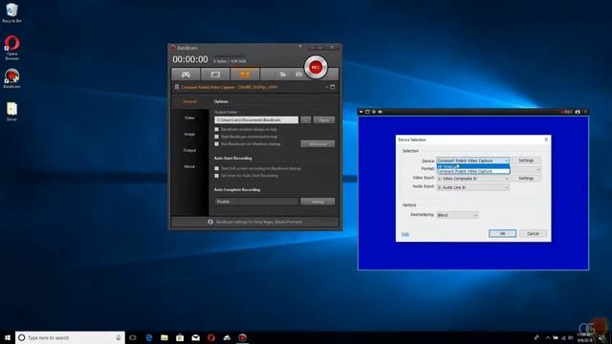612x344 pixels.
Task: Cancel the Device Selection dialog
Action: tap(533, 233)
